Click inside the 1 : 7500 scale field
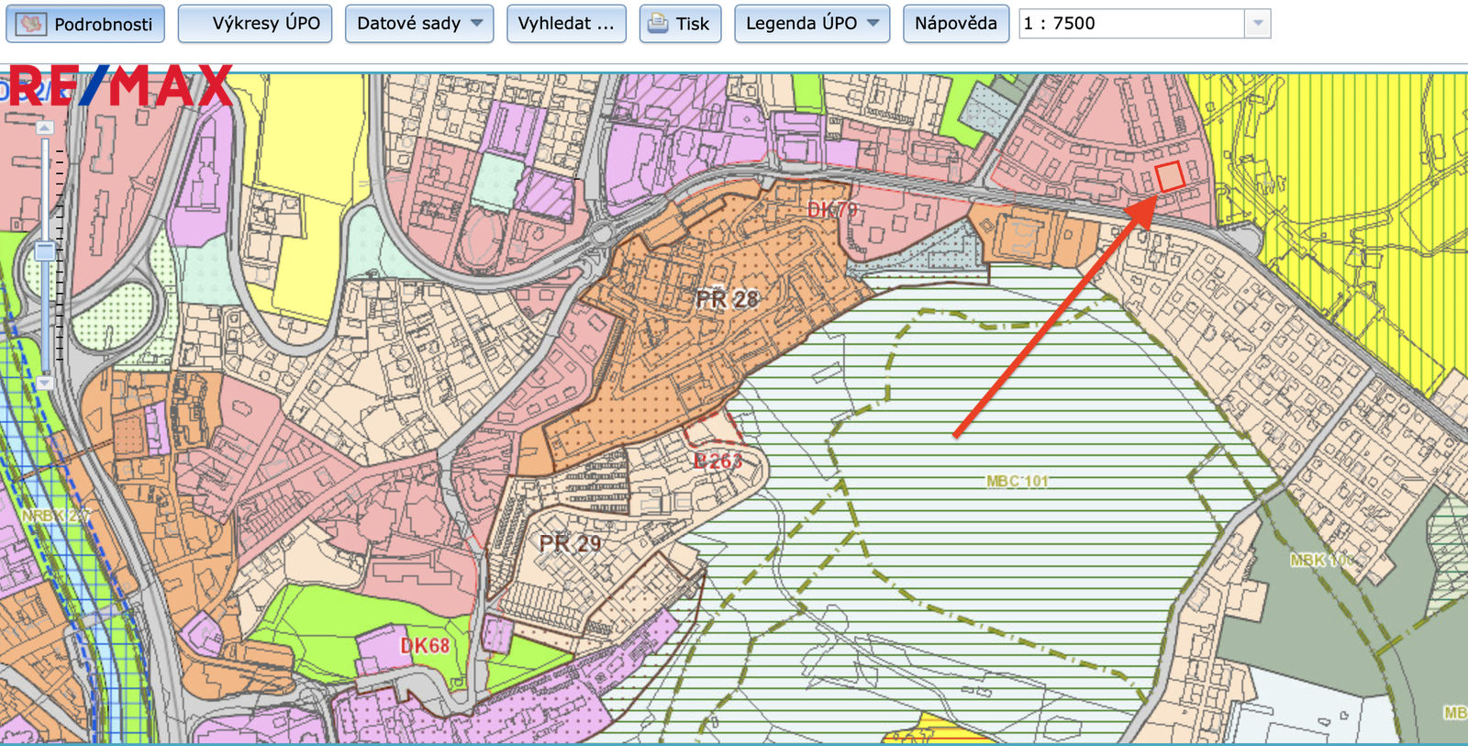This screenshot has height=746, width=1468. [x=1130, y=24]
